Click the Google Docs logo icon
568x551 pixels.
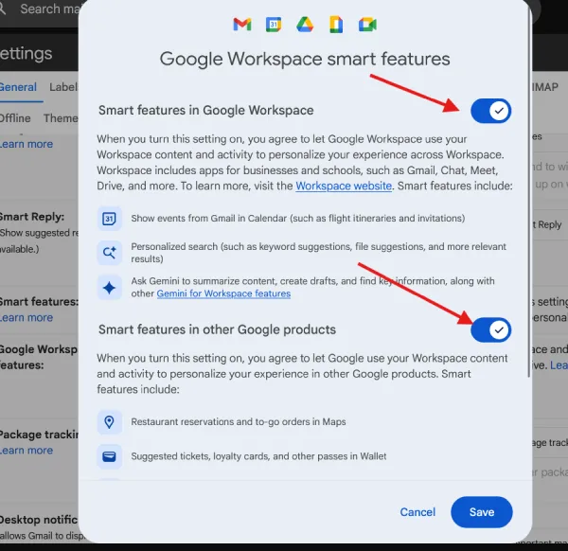click(x=336, y=25)
